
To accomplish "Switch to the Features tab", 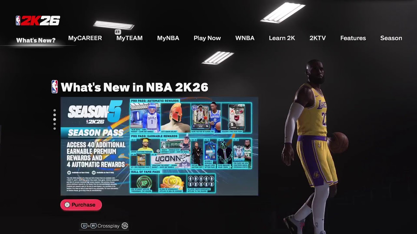I will point(353,38).
